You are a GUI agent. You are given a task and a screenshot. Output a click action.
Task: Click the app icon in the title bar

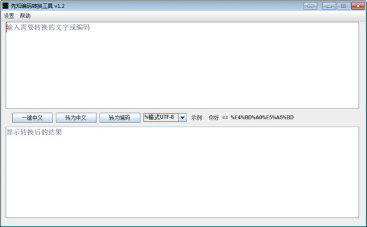pyautogui.click(x=6, y=6)
